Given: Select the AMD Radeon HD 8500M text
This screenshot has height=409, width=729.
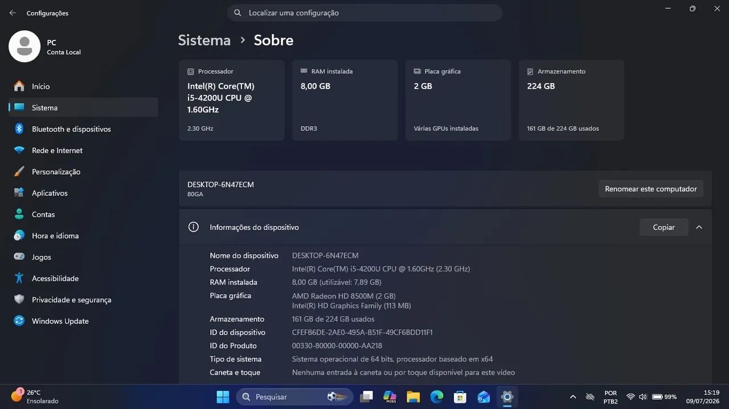Looking at the screenshot, I should (343, 296).
